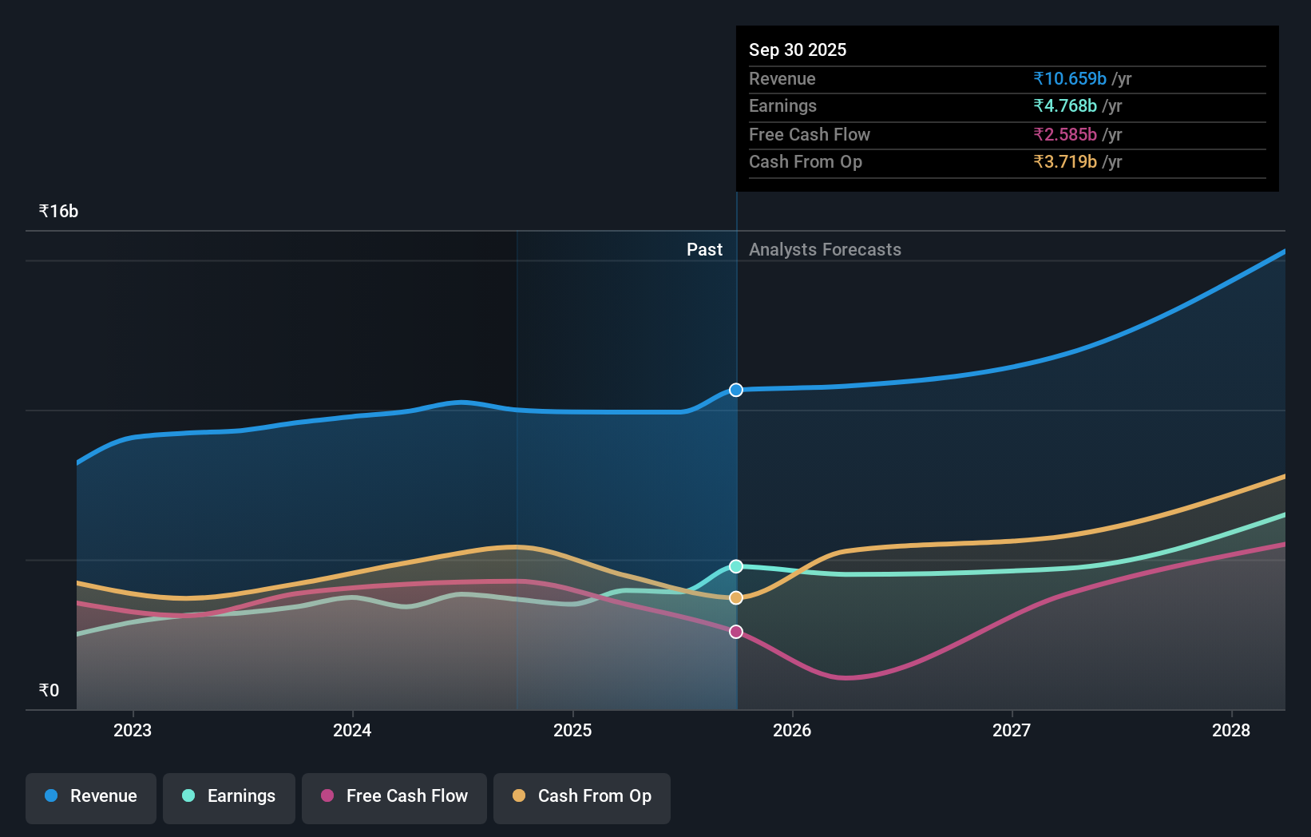This screenshot has height=837, width=1311.
Task: Switch to the Past chart section
Action: (704, 249)
